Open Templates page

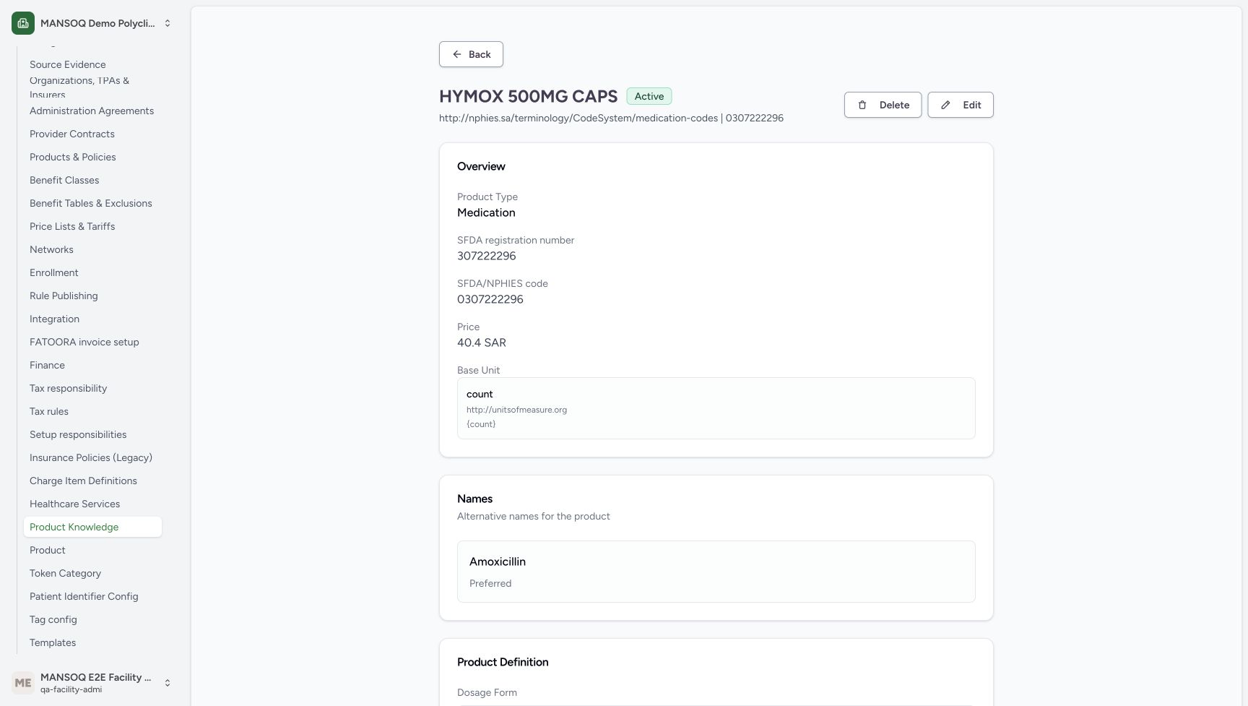point(53,642)
